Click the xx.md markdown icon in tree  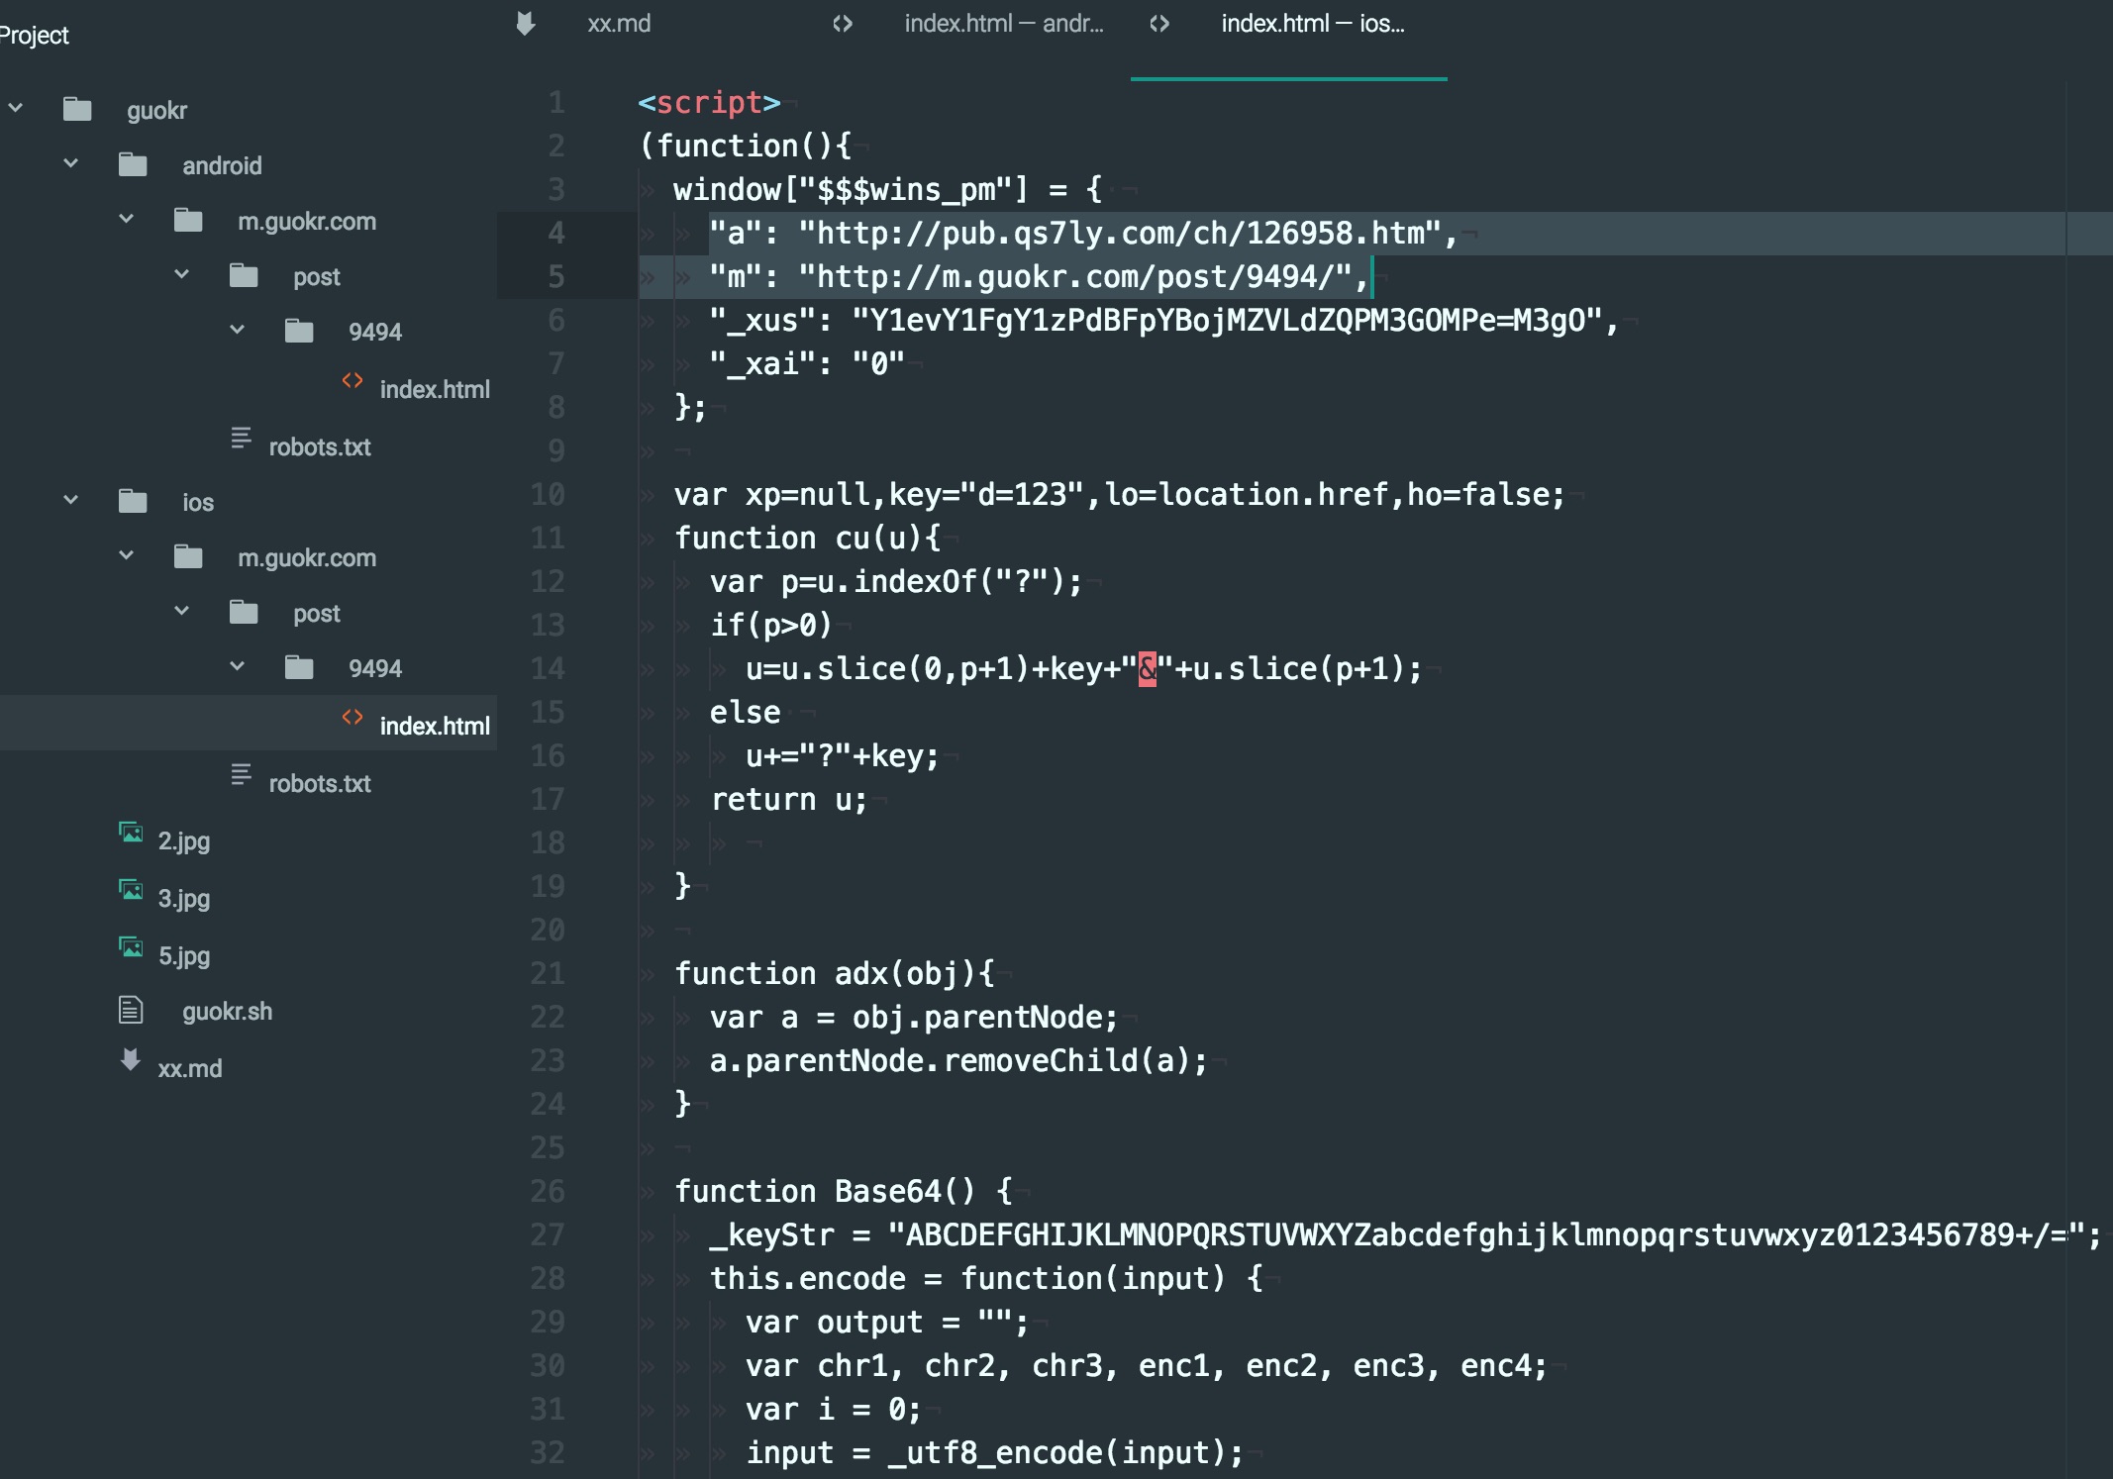tap(130, 1060)
